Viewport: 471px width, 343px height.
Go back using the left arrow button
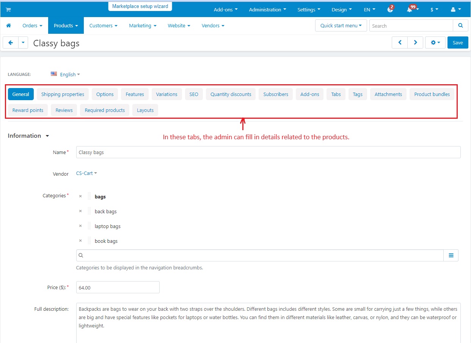11,43
